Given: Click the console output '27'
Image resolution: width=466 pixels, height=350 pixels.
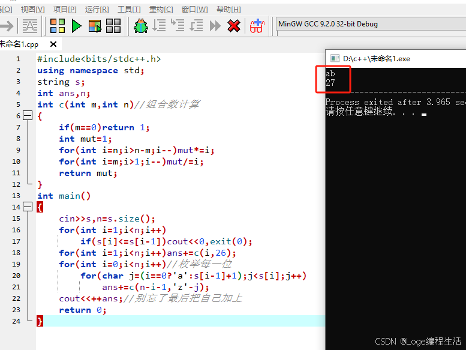Looking at the screenshot, I should tap(330, 83).
